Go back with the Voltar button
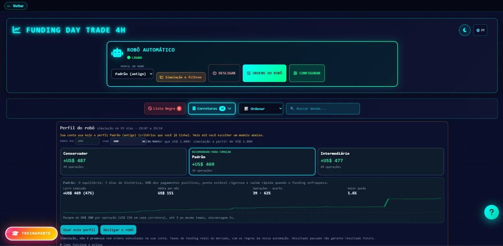The image size is (503, 246). point(16,6)
